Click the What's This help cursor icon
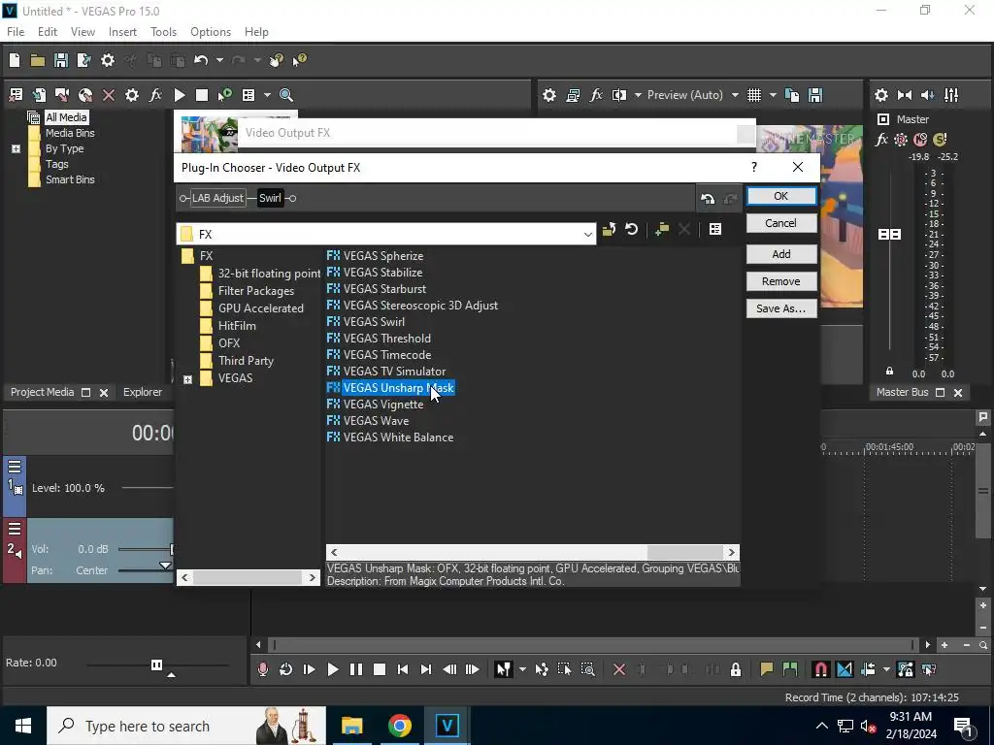Screen dimensions: 994x745 (299, 60)
